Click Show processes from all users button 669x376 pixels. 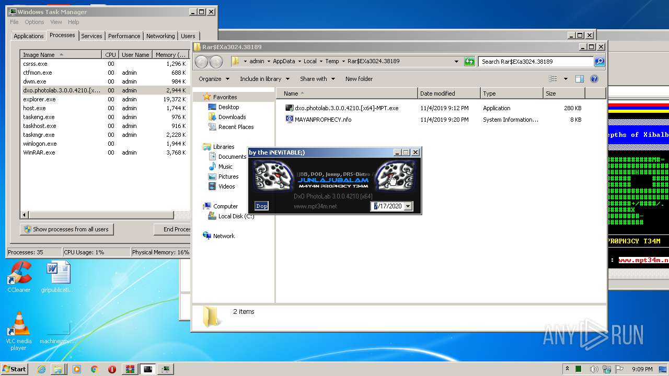66,229
